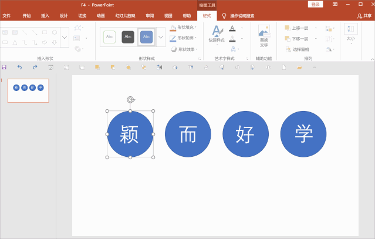The width and height of the screenshot is (375, 239).
Task: Select the oval shape in shapes gallery
Action: [55, 32]
